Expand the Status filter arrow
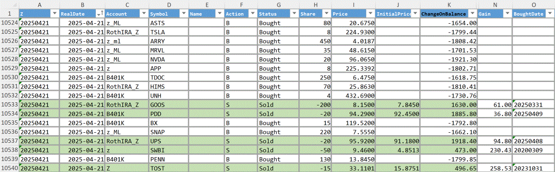Screen dimensions: 555x172 pos(293,14)
